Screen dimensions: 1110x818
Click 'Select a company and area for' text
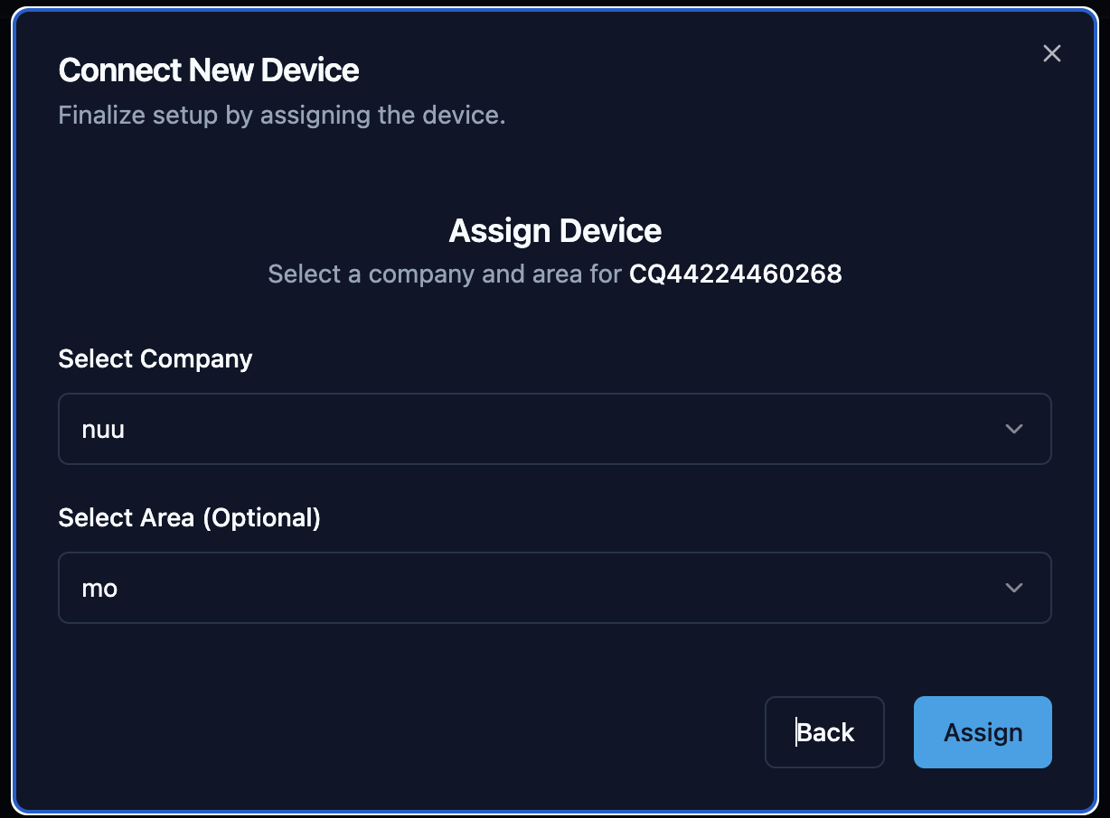[x=445, y=274]
